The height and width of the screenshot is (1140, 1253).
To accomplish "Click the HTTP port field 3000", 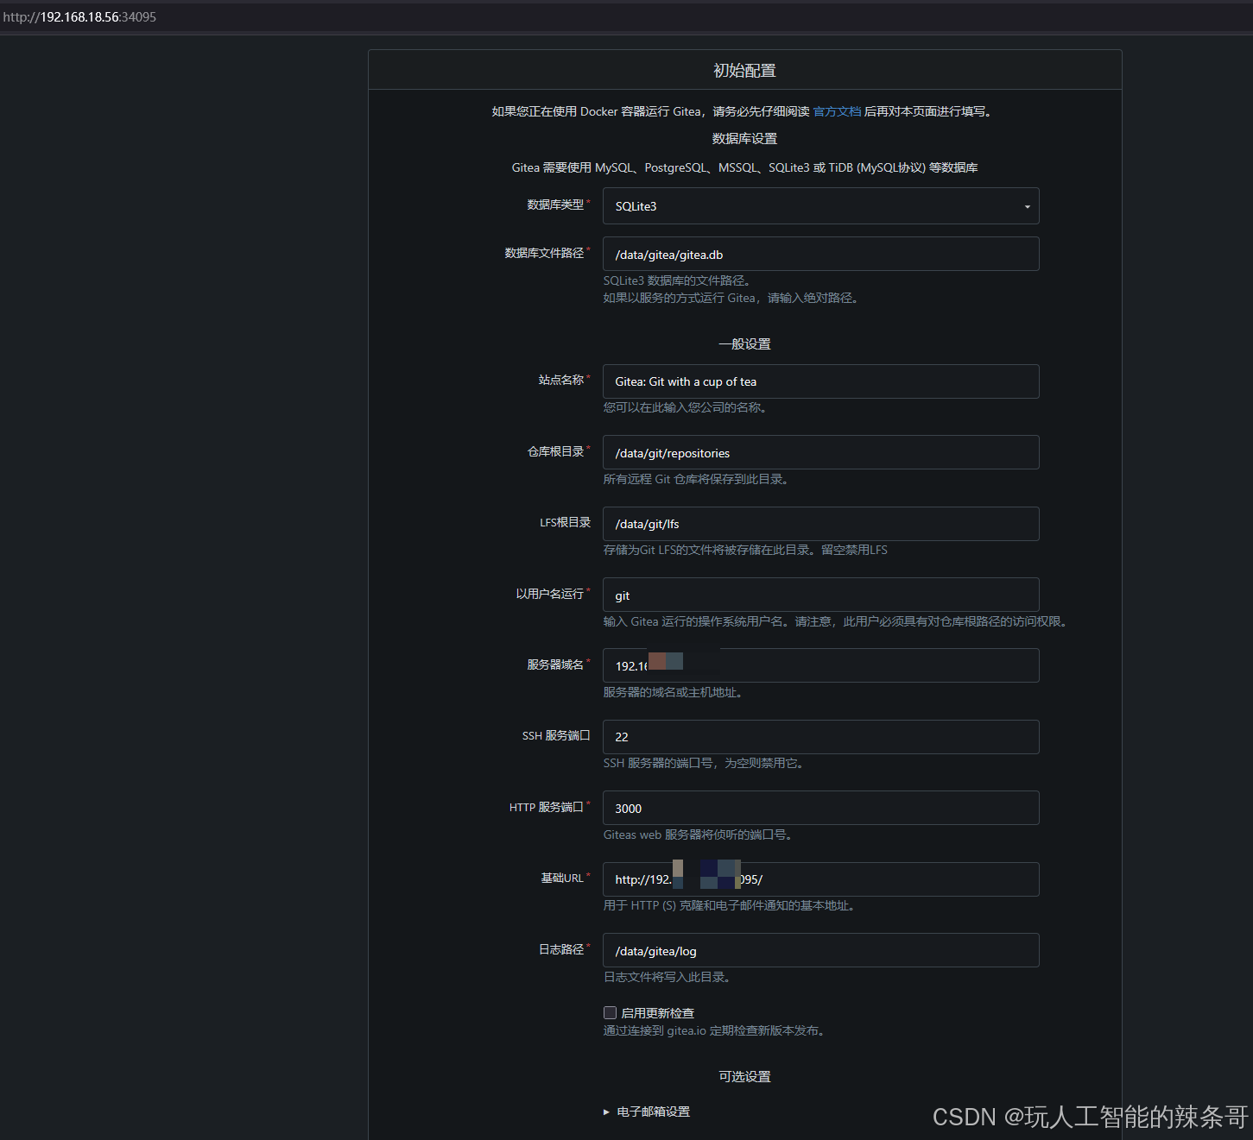I will pyautogui.click(x=820, y=808).
